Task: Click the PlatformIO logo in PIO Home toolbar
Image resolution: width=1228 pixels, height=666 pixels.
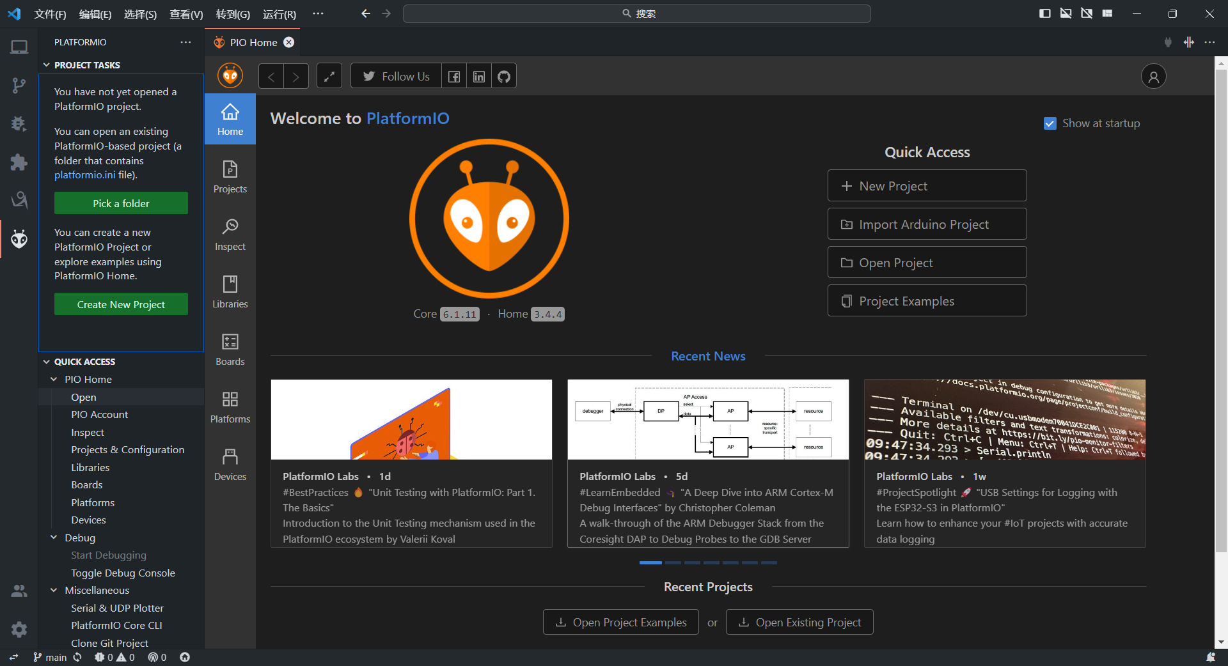Action: [230, 76]
